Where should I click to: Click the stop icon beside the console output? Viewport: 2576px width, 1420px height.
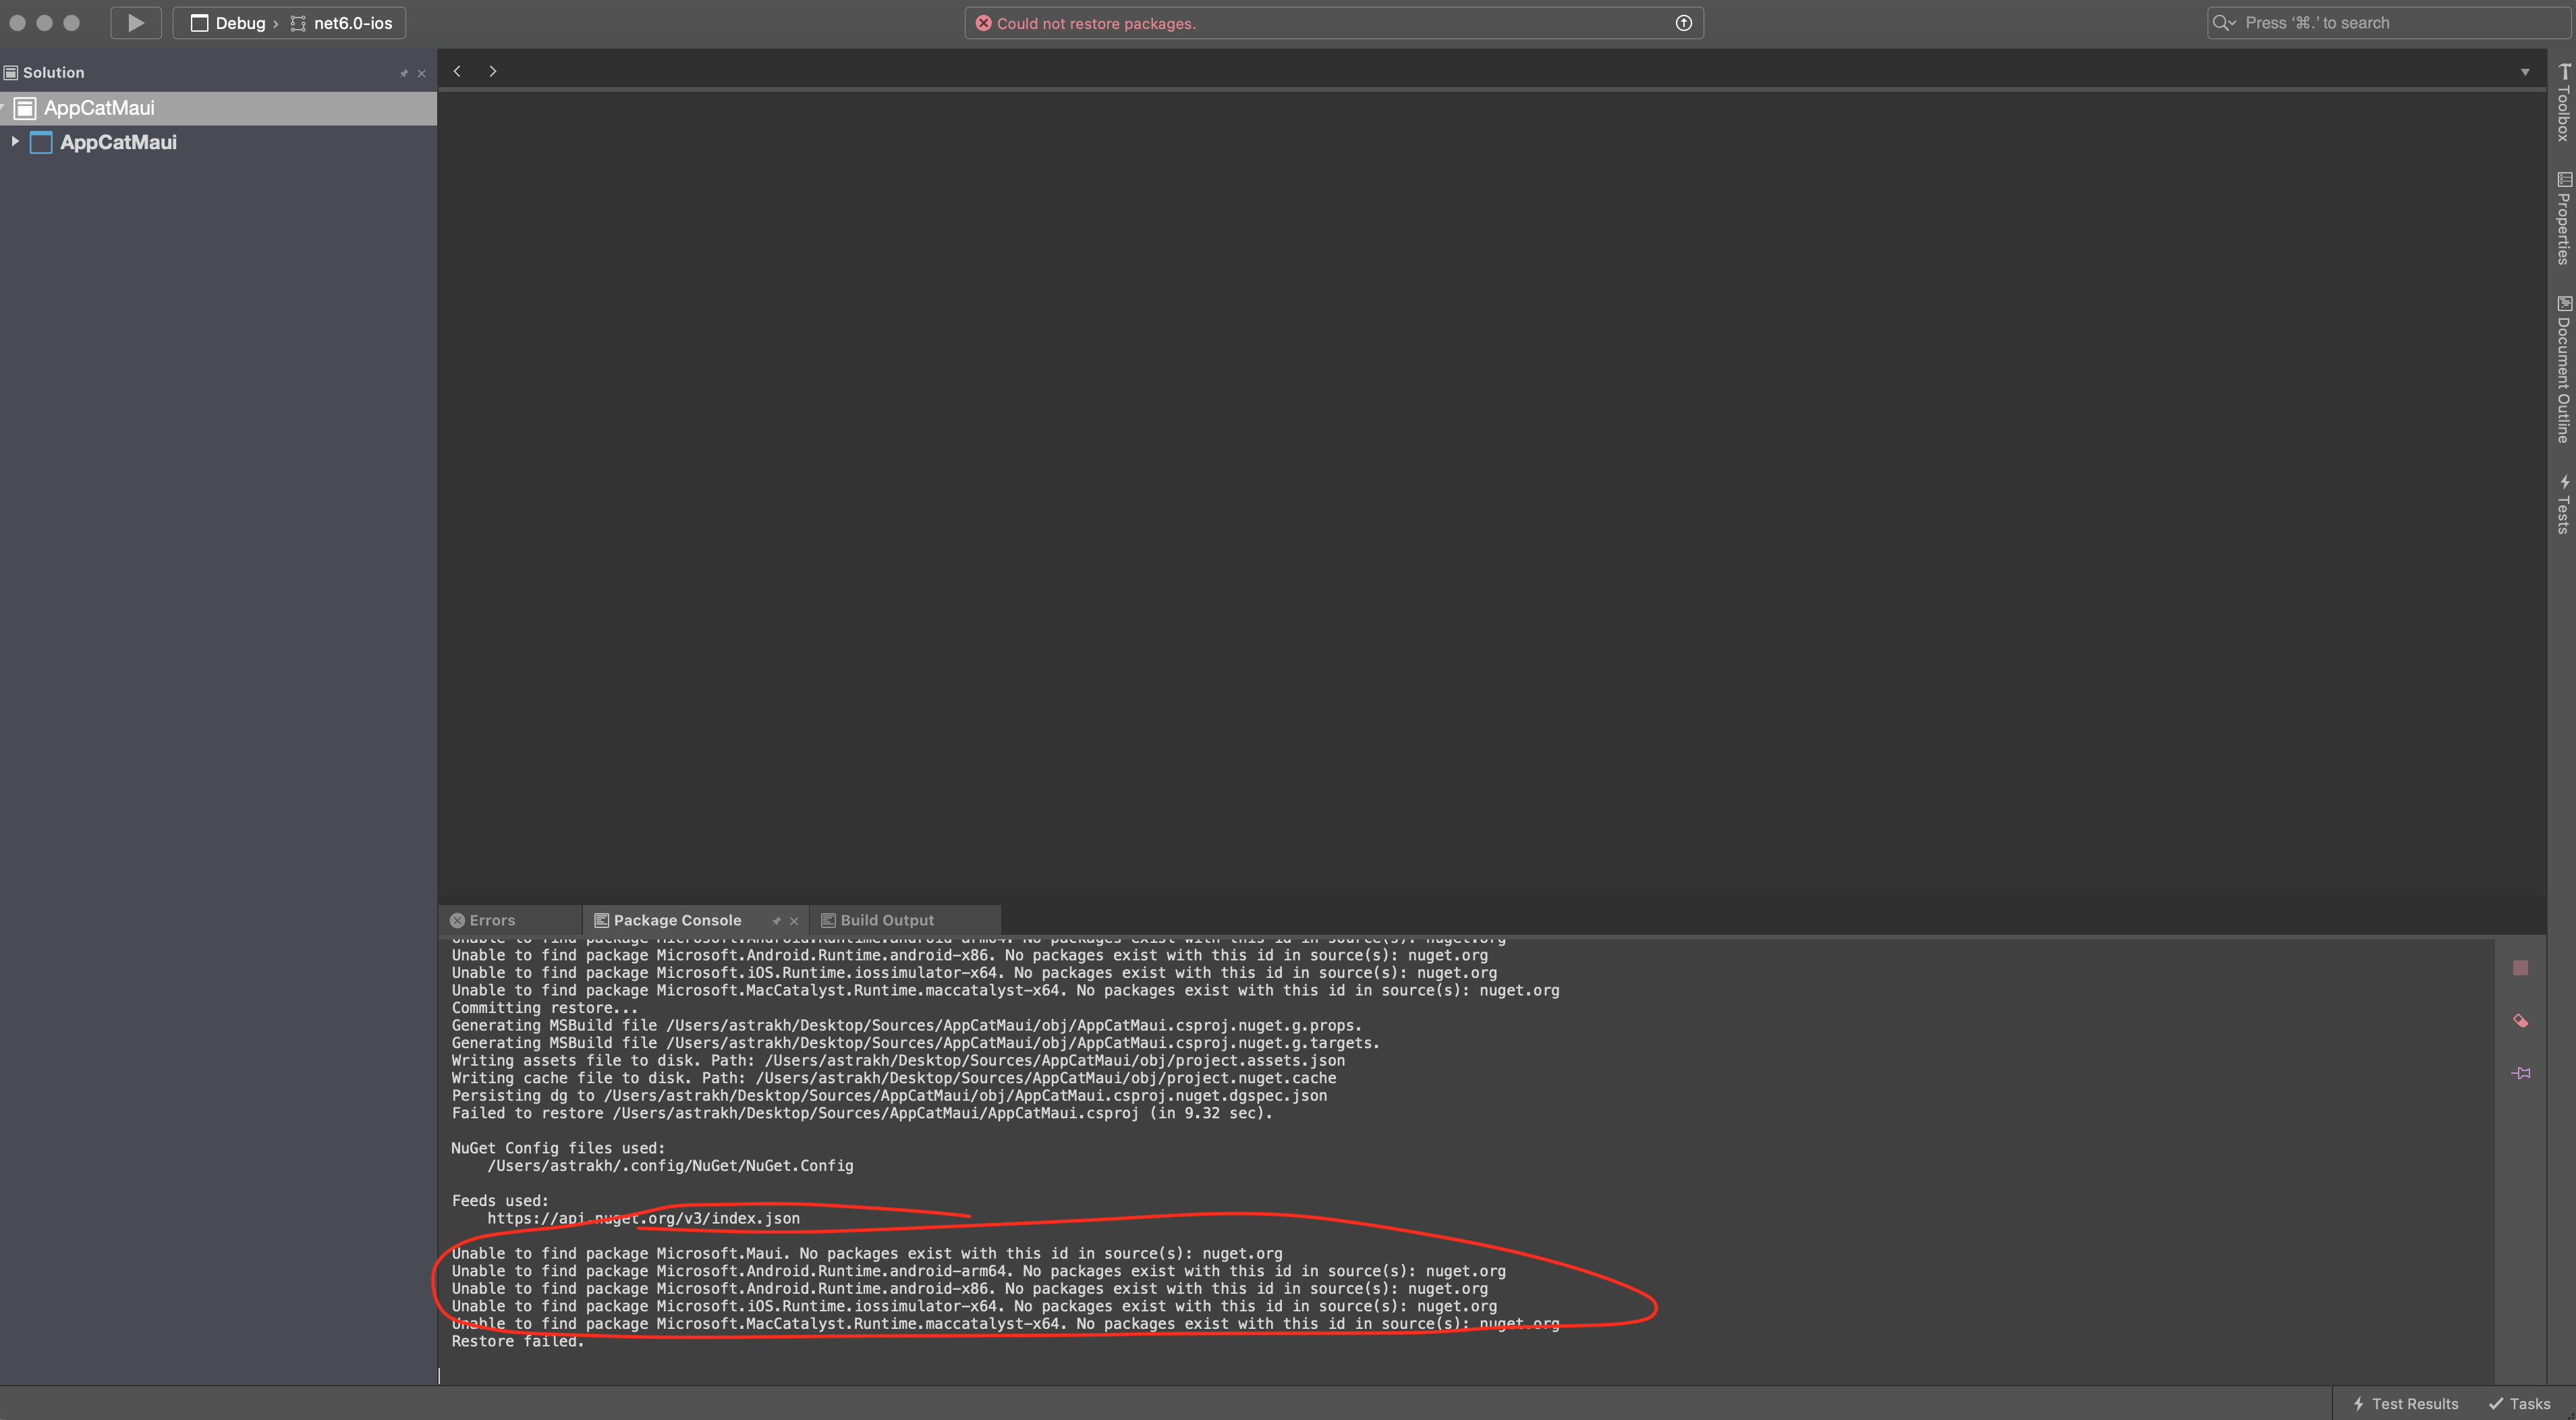pyautogui.click(x=2521, y=967)
